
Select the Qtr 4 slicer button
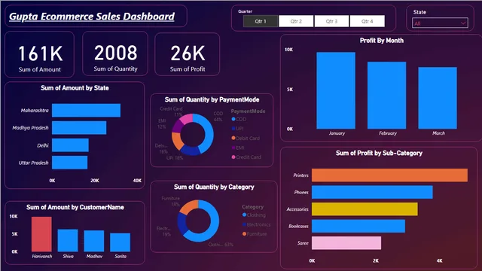[367, 21]
